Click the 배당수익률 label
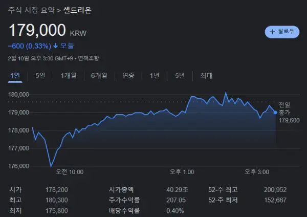Screen dimensions: 307x217 (x=124, y=211)
